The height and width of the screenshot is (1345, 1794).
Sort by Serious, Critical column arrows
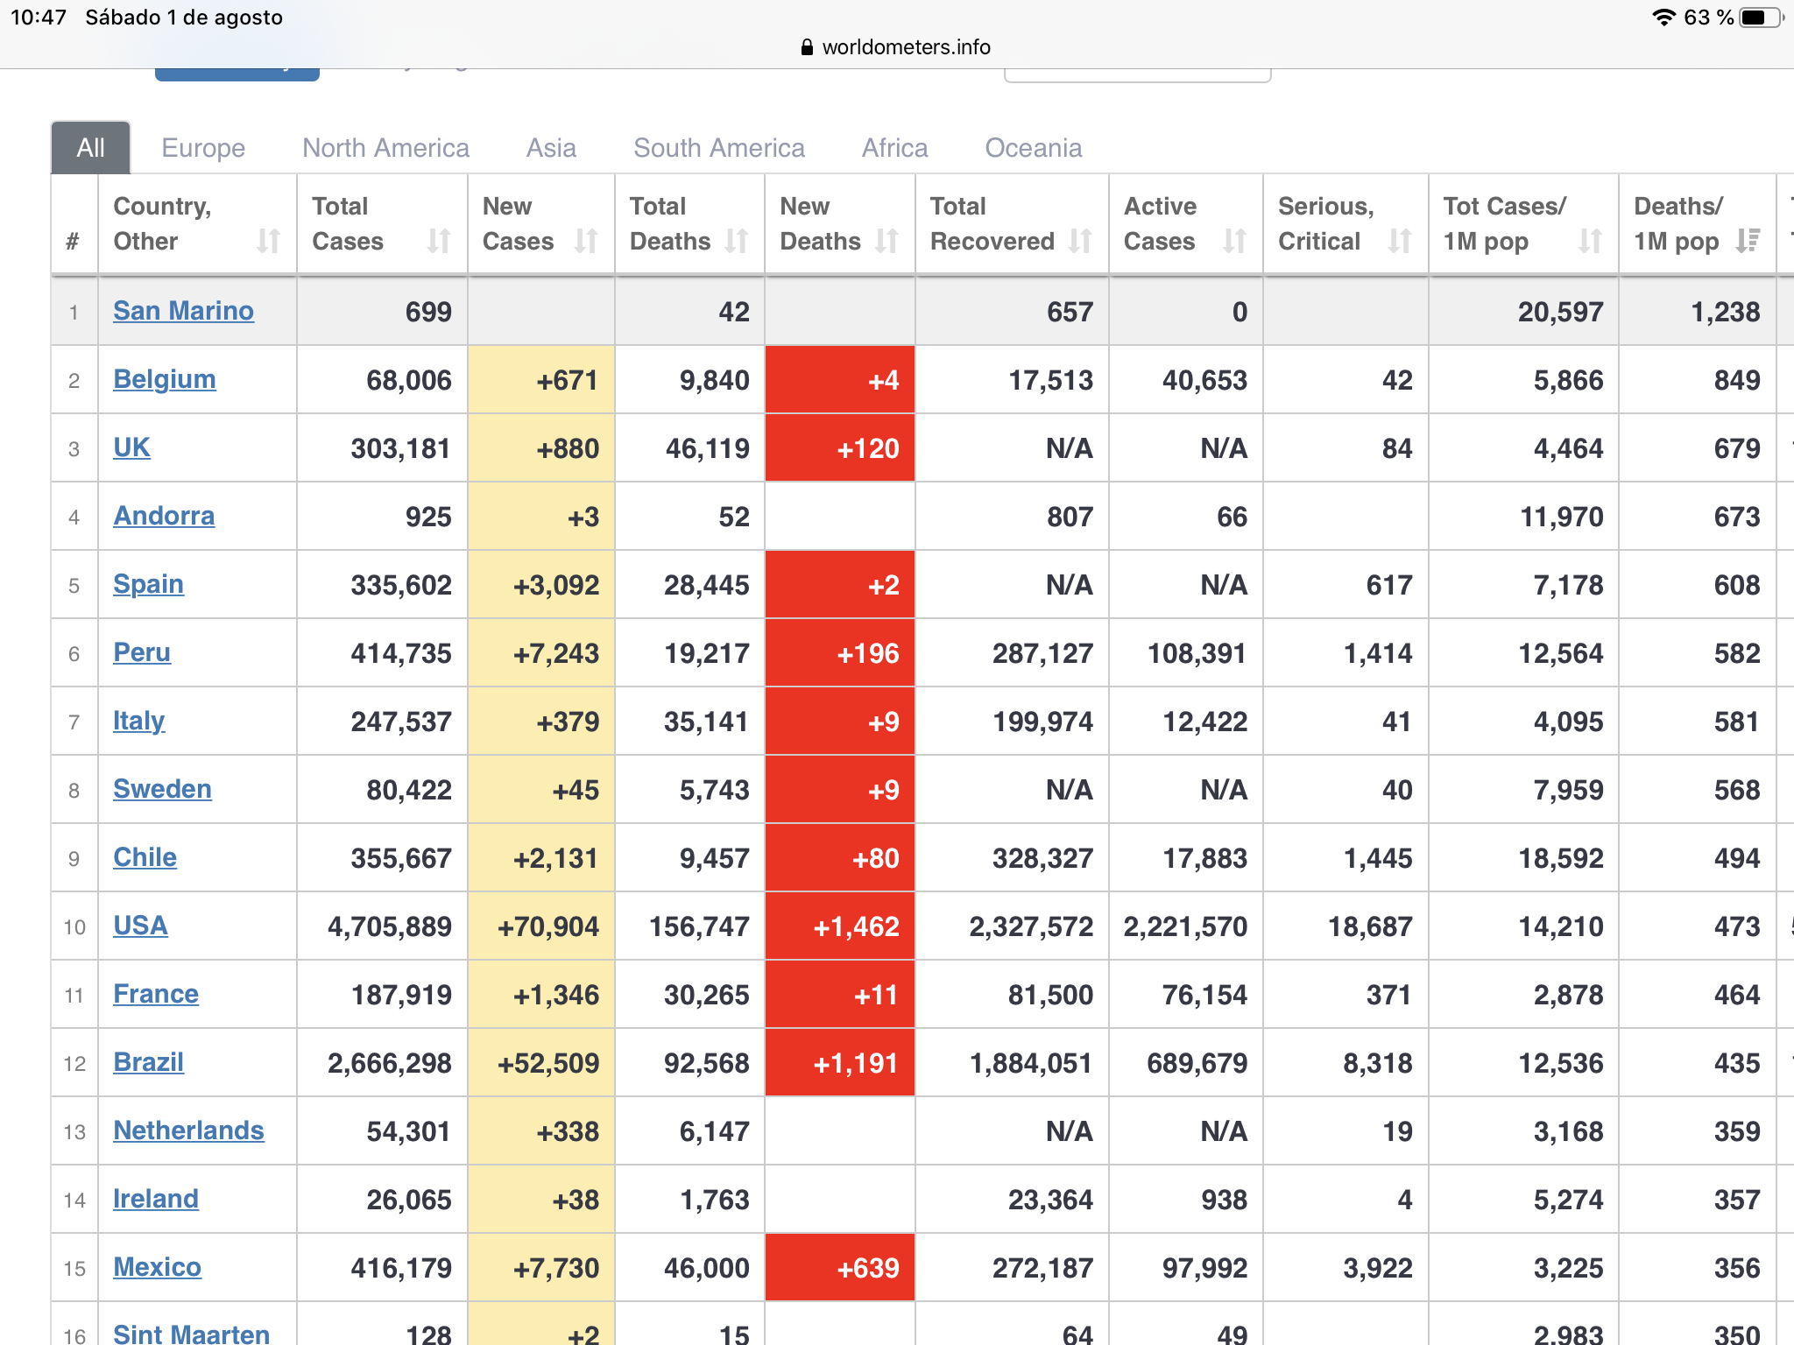(1400, 241)
